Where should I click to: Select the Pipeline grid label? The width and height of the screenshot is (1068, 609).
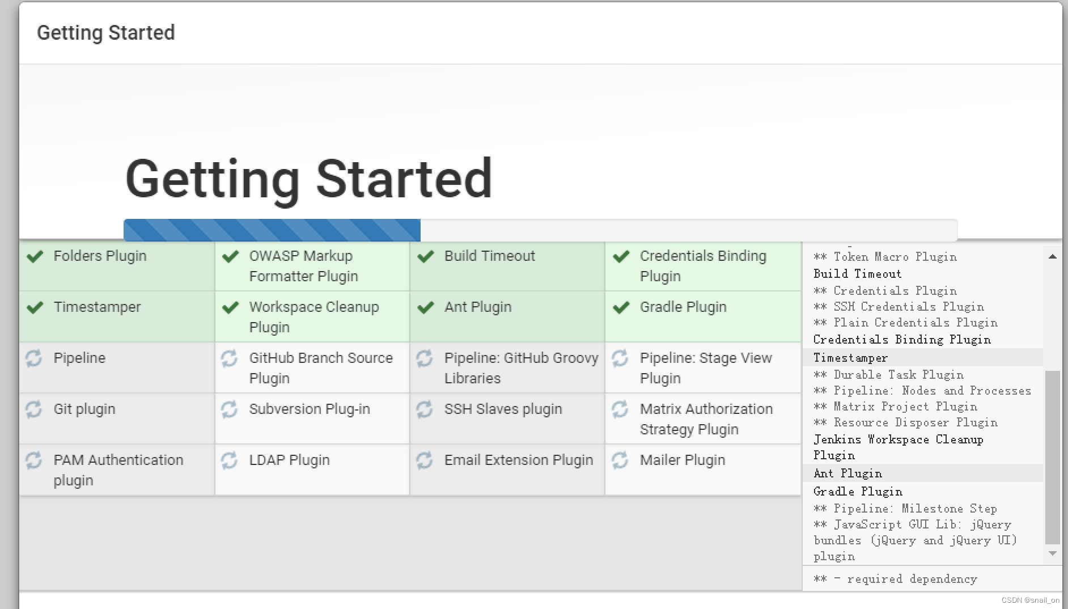click(79, 358)
